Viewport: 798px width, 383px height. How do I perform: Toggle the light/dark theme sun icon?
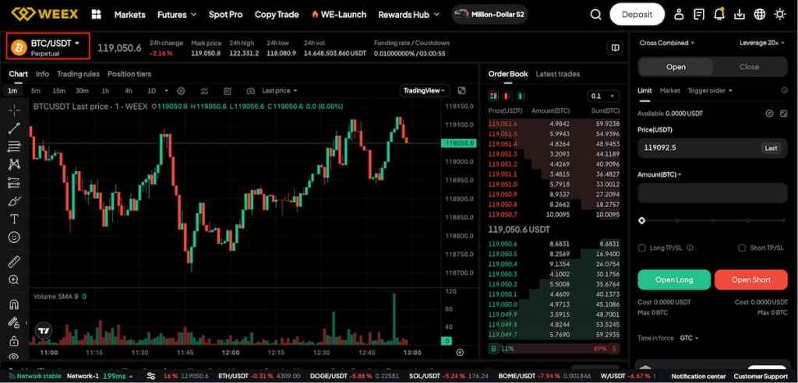pyautogui.click(x=779, y=14)
